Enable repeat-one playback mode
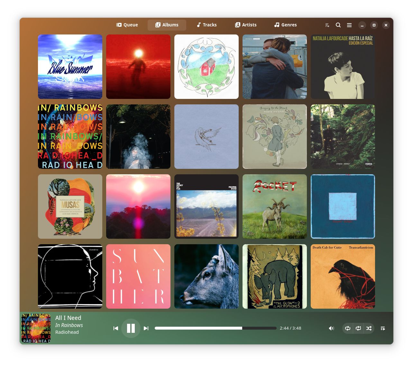This screenshot has width=413, height=366. [359, 328]
